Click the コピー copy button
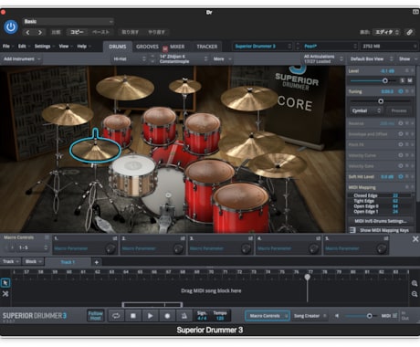The image size is (420, 347). (77, 32)
